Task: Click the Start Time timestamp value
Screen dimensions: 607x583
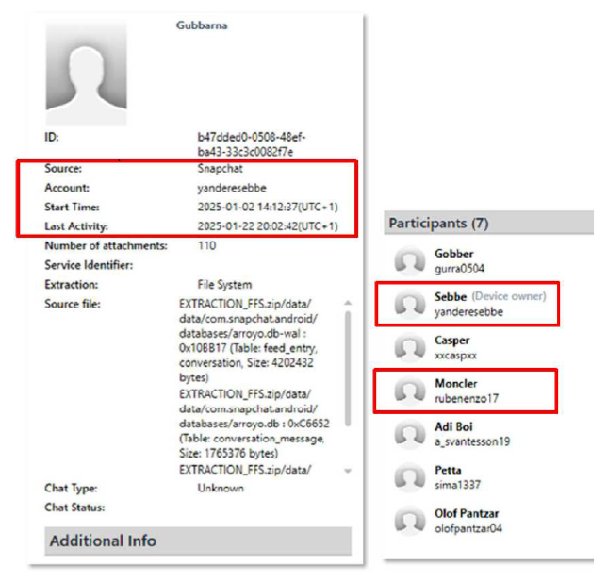Action: pyautogui.click(x=266, y=207)
